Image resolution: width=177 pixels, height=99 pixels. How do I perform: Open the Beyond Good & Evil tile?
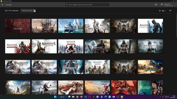(150, 87)
